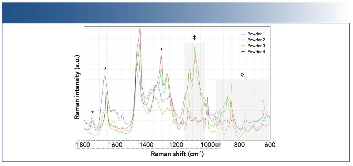Select the Raman shift (cm-1) axis title

tap(177, 154)
